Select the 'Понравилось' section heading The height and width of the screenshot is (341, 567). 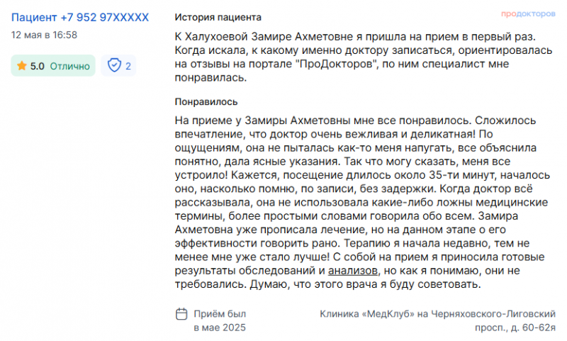tap(206, 102)
